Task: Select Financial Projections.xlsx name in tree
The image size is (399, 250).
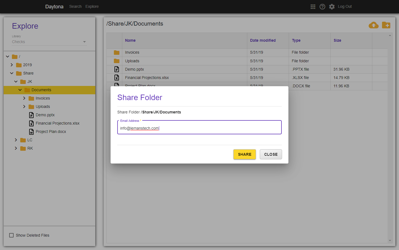Action: 58,123
